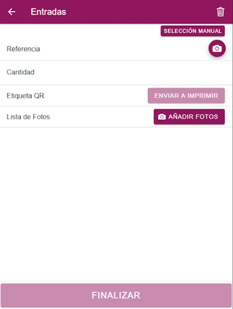Click blank space in the Lista de Fotos row
The image size is (233, 309).
(x=102, y=117)
